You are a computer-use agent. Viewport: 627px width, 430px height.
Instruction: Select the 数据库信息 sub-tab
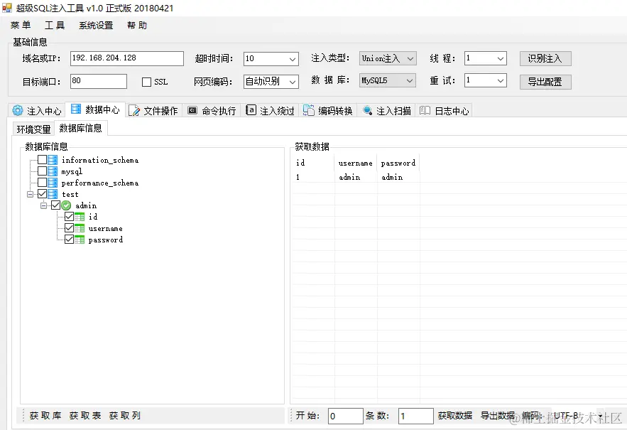pyautogui.click(x=80, y=128)
